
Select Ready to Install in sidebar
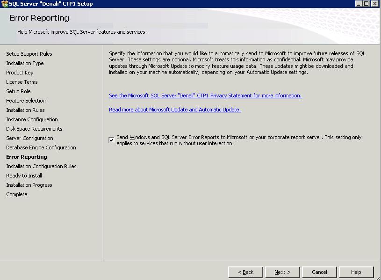click(24, 176)
